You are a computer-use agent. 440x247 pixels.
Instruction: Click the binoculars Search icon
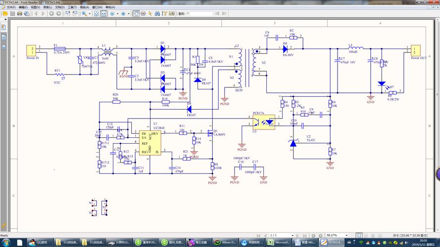[156, 14]
